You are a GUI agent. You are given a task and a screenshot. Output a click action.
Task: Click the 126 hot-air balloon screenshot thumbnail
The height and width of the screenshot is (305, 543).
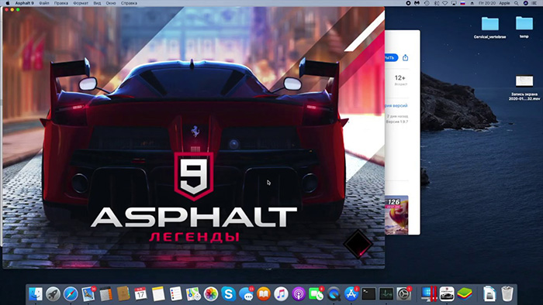[396, 215]
